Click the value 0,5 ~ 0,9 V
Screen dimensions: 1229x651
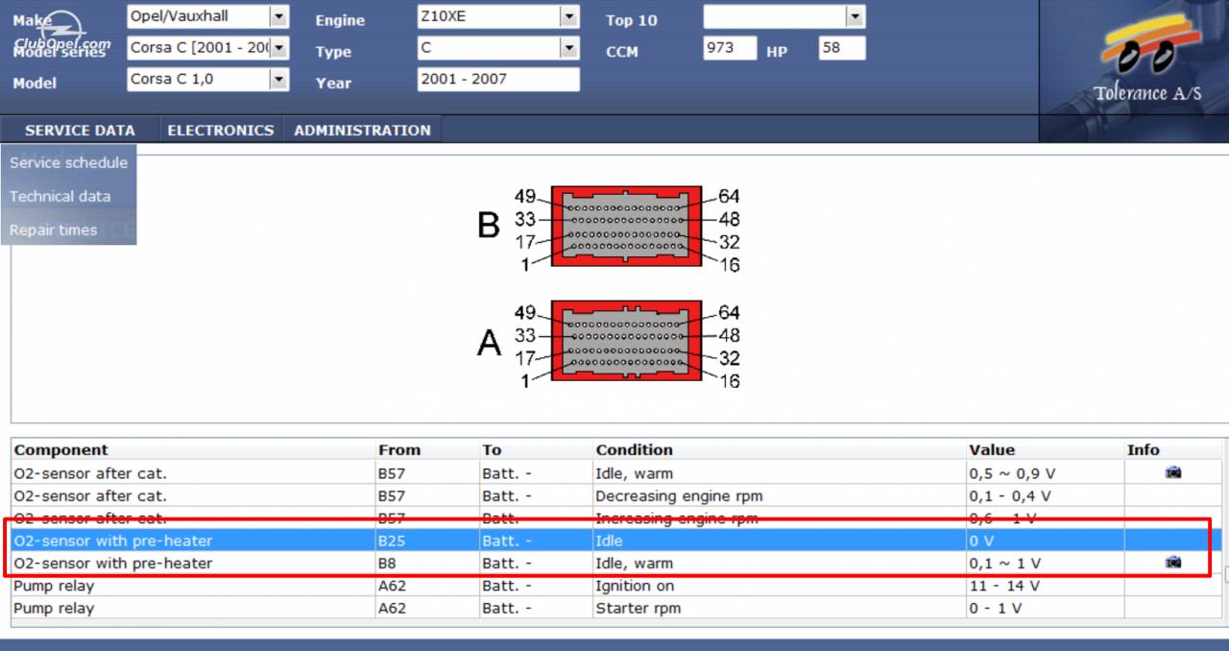coord(1014,473)
